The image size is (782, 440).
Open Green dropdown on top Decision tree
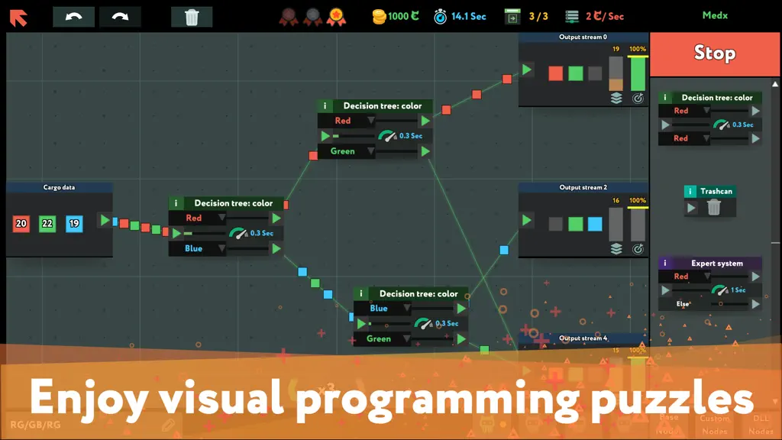tap(347, 151)
